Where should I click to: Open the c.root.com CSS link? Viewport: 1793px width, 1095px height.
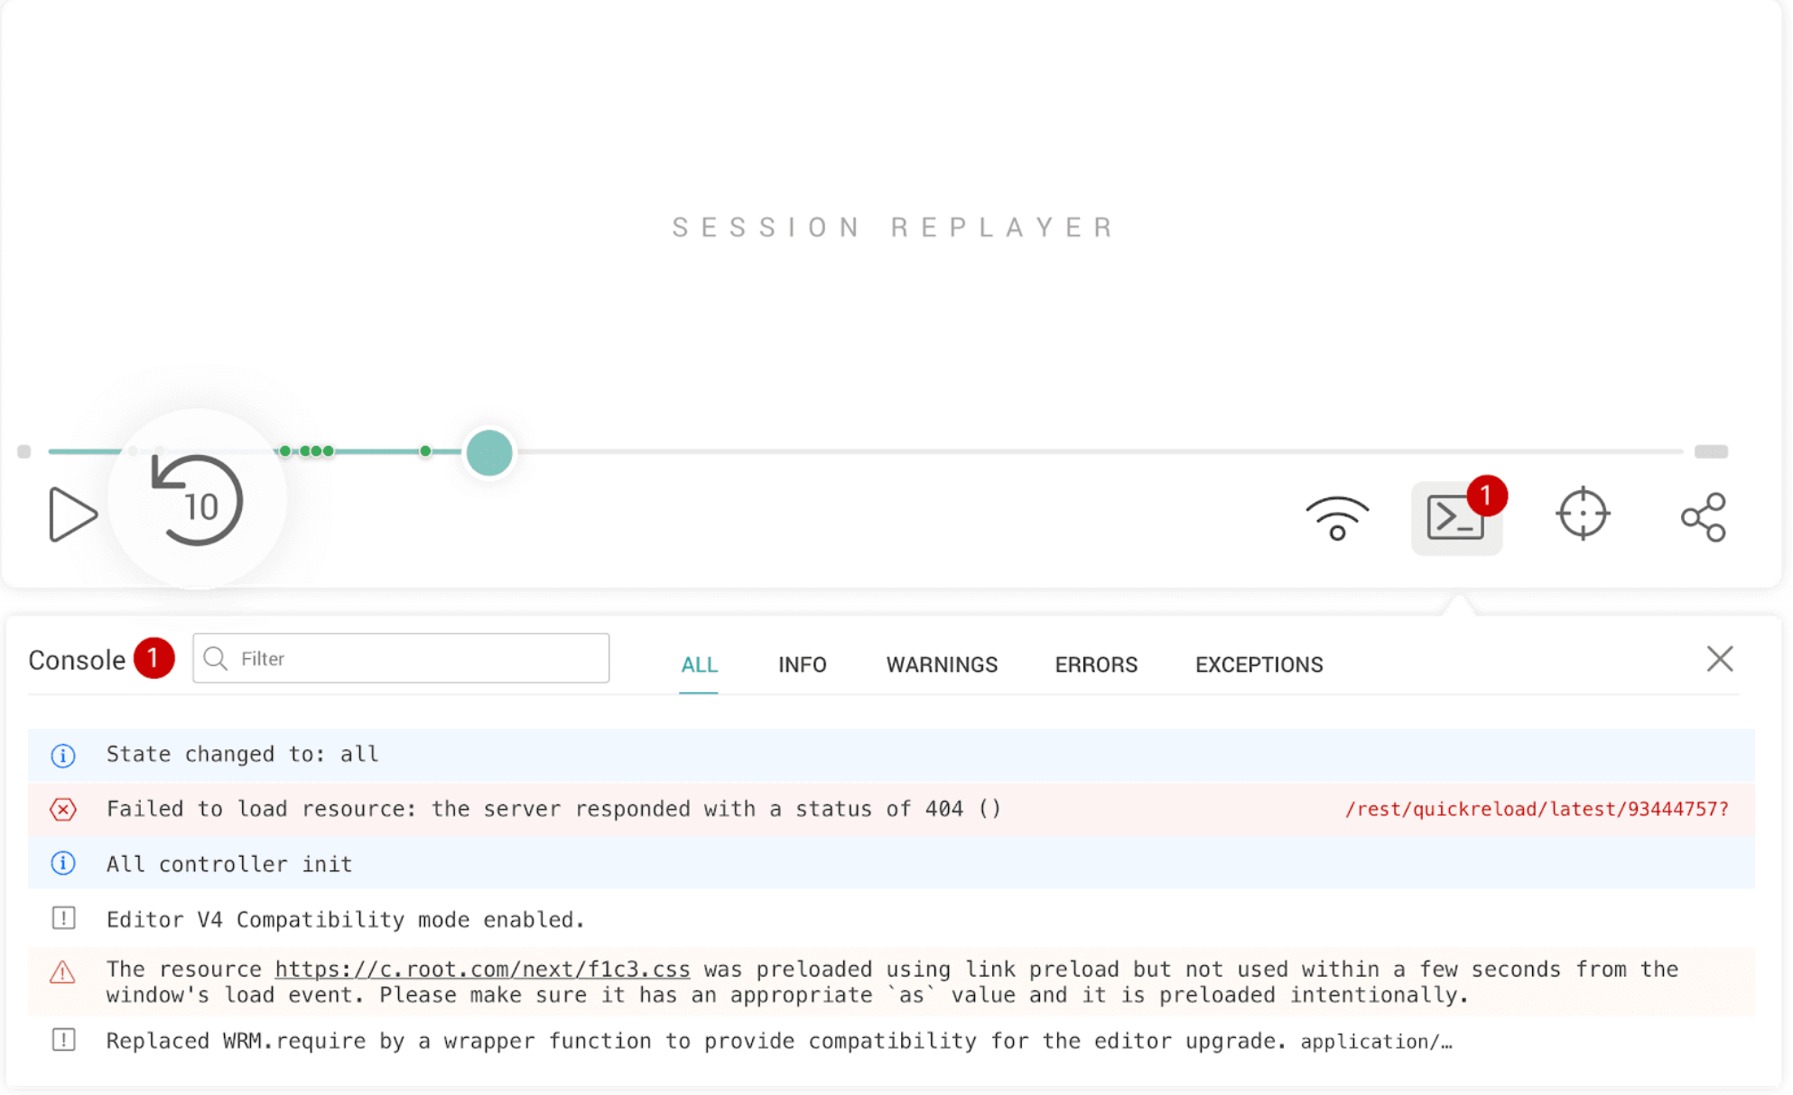pos(482,970)
